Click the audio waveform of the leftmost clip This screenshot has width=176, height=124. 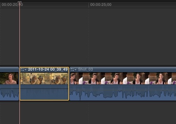[x=9, y=94]
